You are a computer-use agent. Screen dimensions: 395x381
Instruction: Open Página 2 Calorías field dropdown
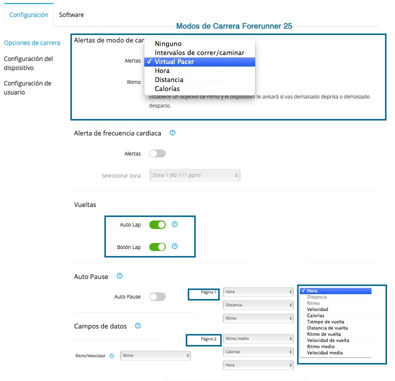258,352
